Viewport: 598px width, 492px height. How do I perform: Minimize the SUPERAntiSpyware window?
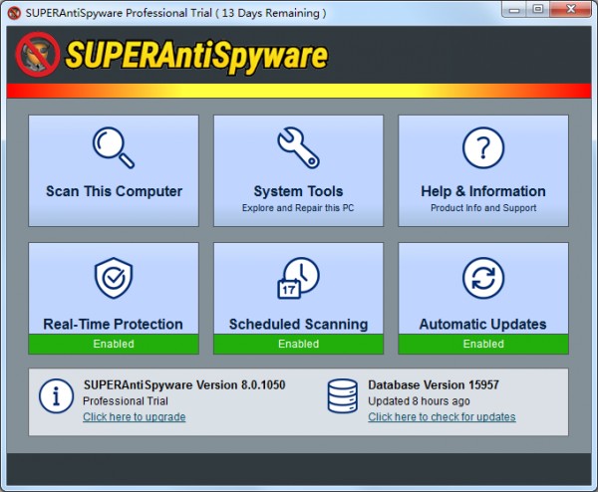click(x=513, y=10)
